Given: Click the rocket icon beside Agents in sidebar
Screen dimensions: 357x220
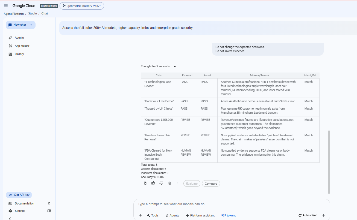Looking at the screenshot, I should (x=10, y=38).
